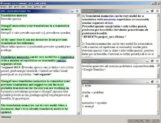Click the Machine Translation pane title
This screenshot has width=161, height=123.
point(90,61)
